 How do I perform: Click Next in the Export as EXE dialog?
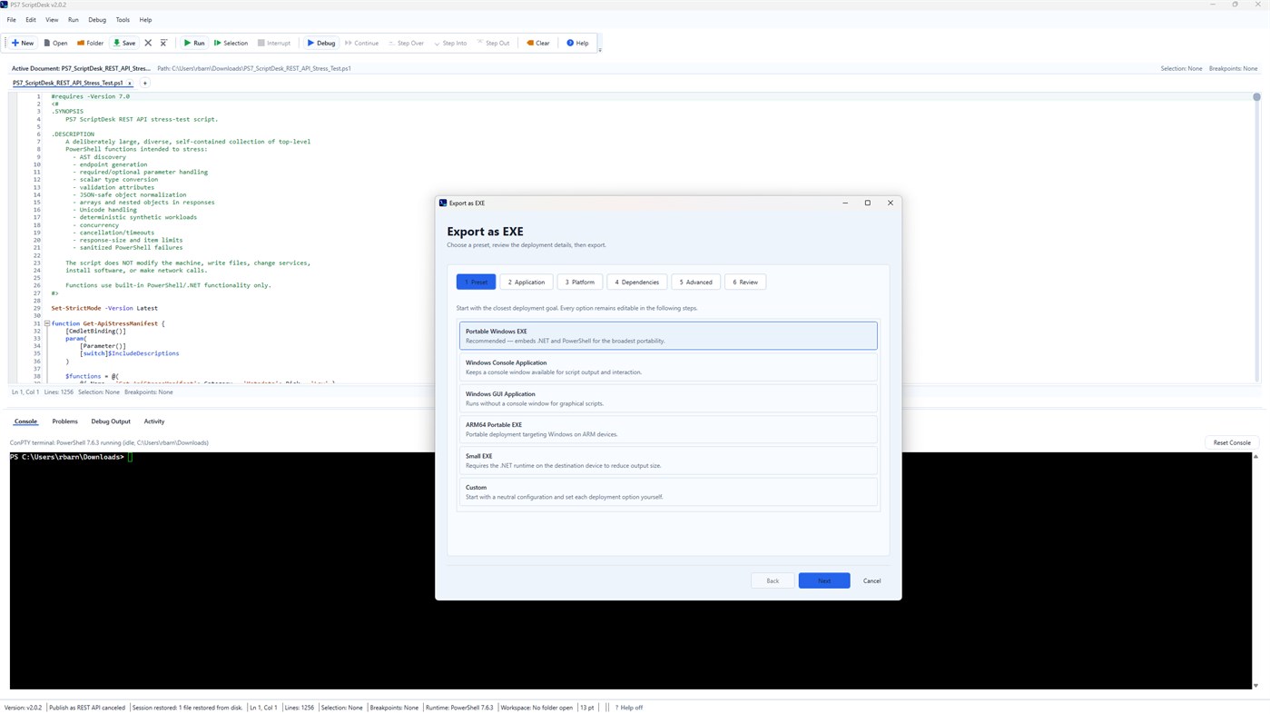tap(824, 580)
